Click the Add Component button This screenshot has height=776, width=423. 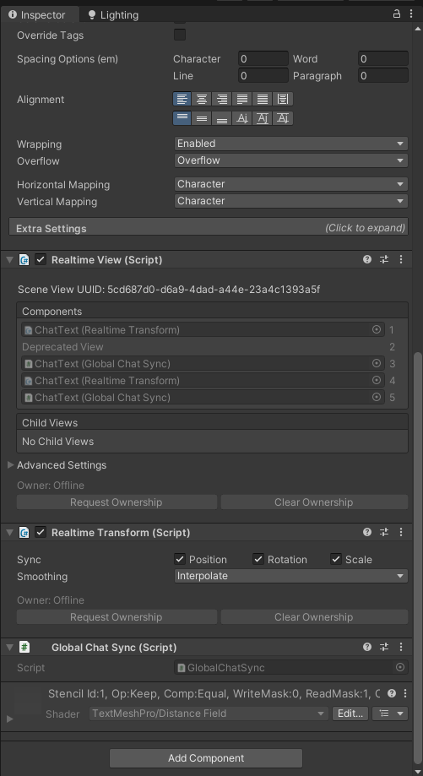click(206, 757)
